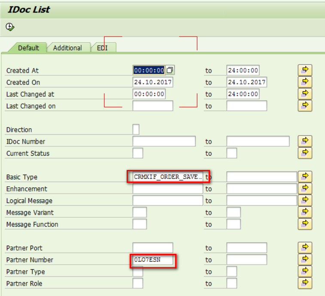Open multiple selection for Created On
Image resolution: width=325 pixels, height=296 pixels.
pyautogui.click(x=305, y=82)
